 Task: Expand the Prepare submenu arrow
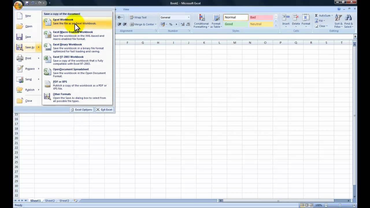pyautogui.click(x=39, y=69)
